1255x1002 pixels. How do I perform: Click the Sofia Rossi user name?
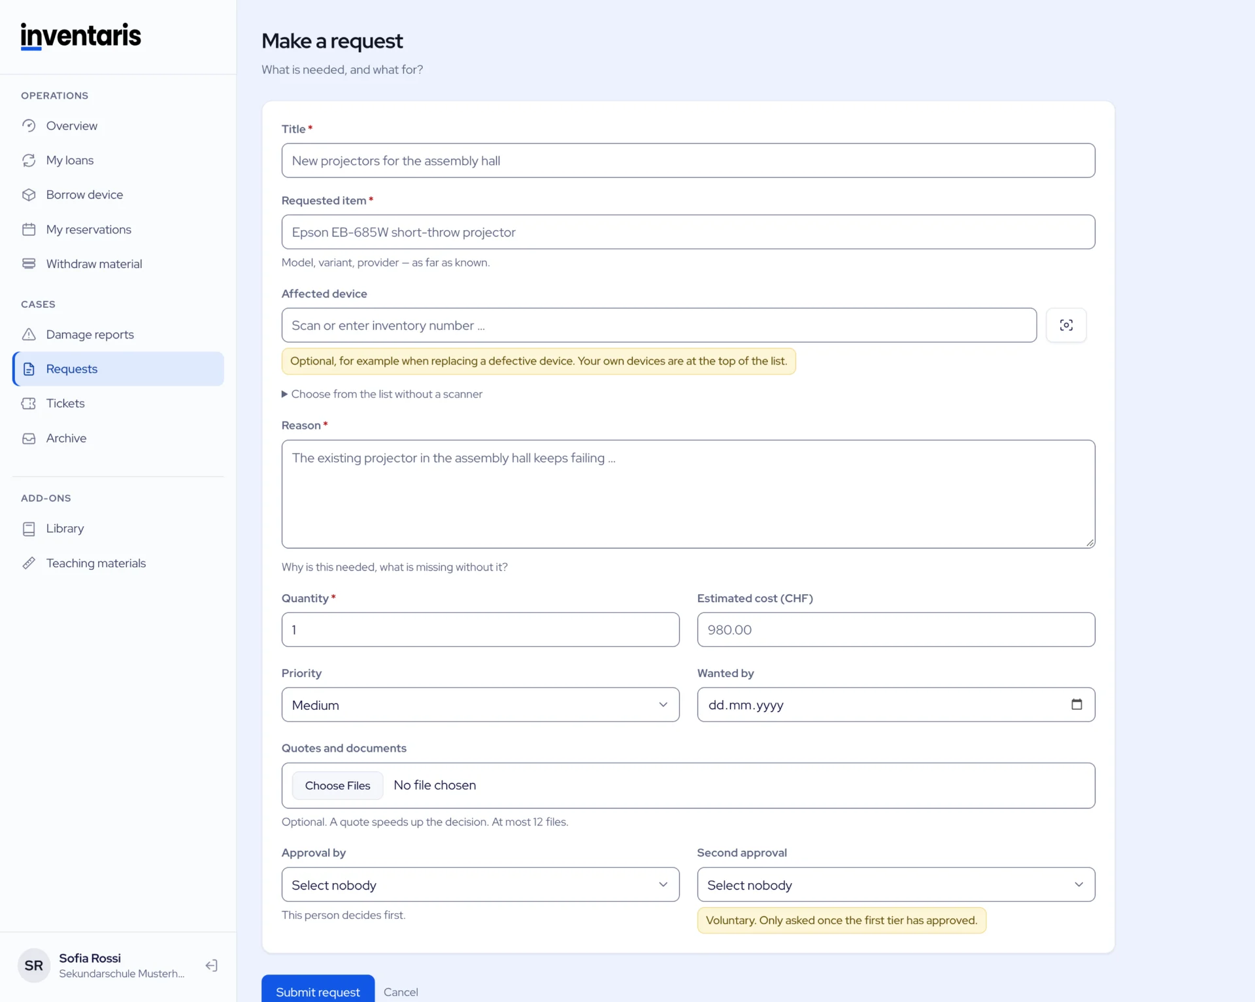tap(90, 958)
